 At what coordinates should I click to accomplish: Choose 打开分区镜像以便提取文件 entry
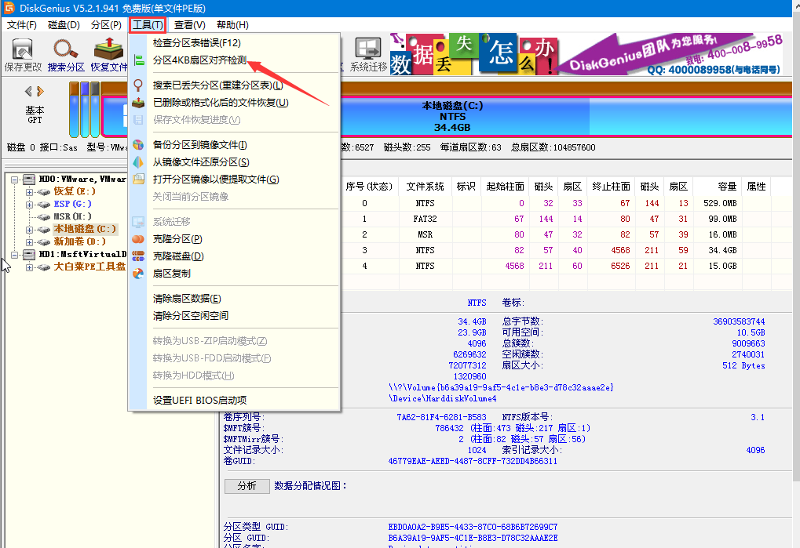234,180
